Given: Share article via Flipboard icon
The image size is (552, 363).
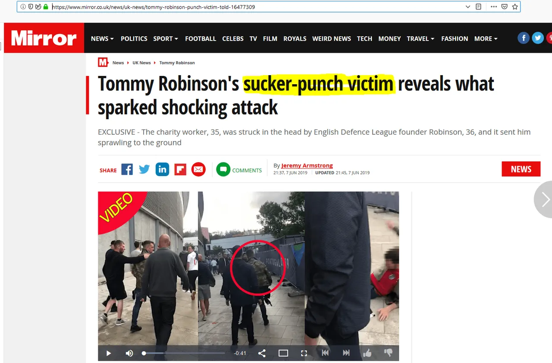Looking at the screenshot, I should (180, 170).
